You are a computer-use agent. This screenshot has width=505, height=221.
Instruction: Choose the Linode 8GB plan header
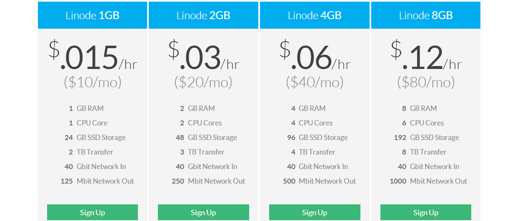click(425, 15)
